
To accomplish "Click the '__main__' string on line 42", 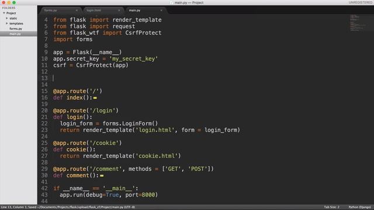I will tap(119, 188).
